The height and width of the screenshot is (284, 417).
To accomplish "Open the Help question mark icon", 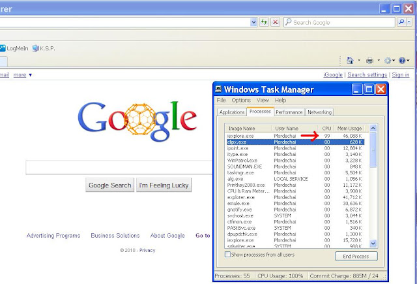I will point(402,61).
